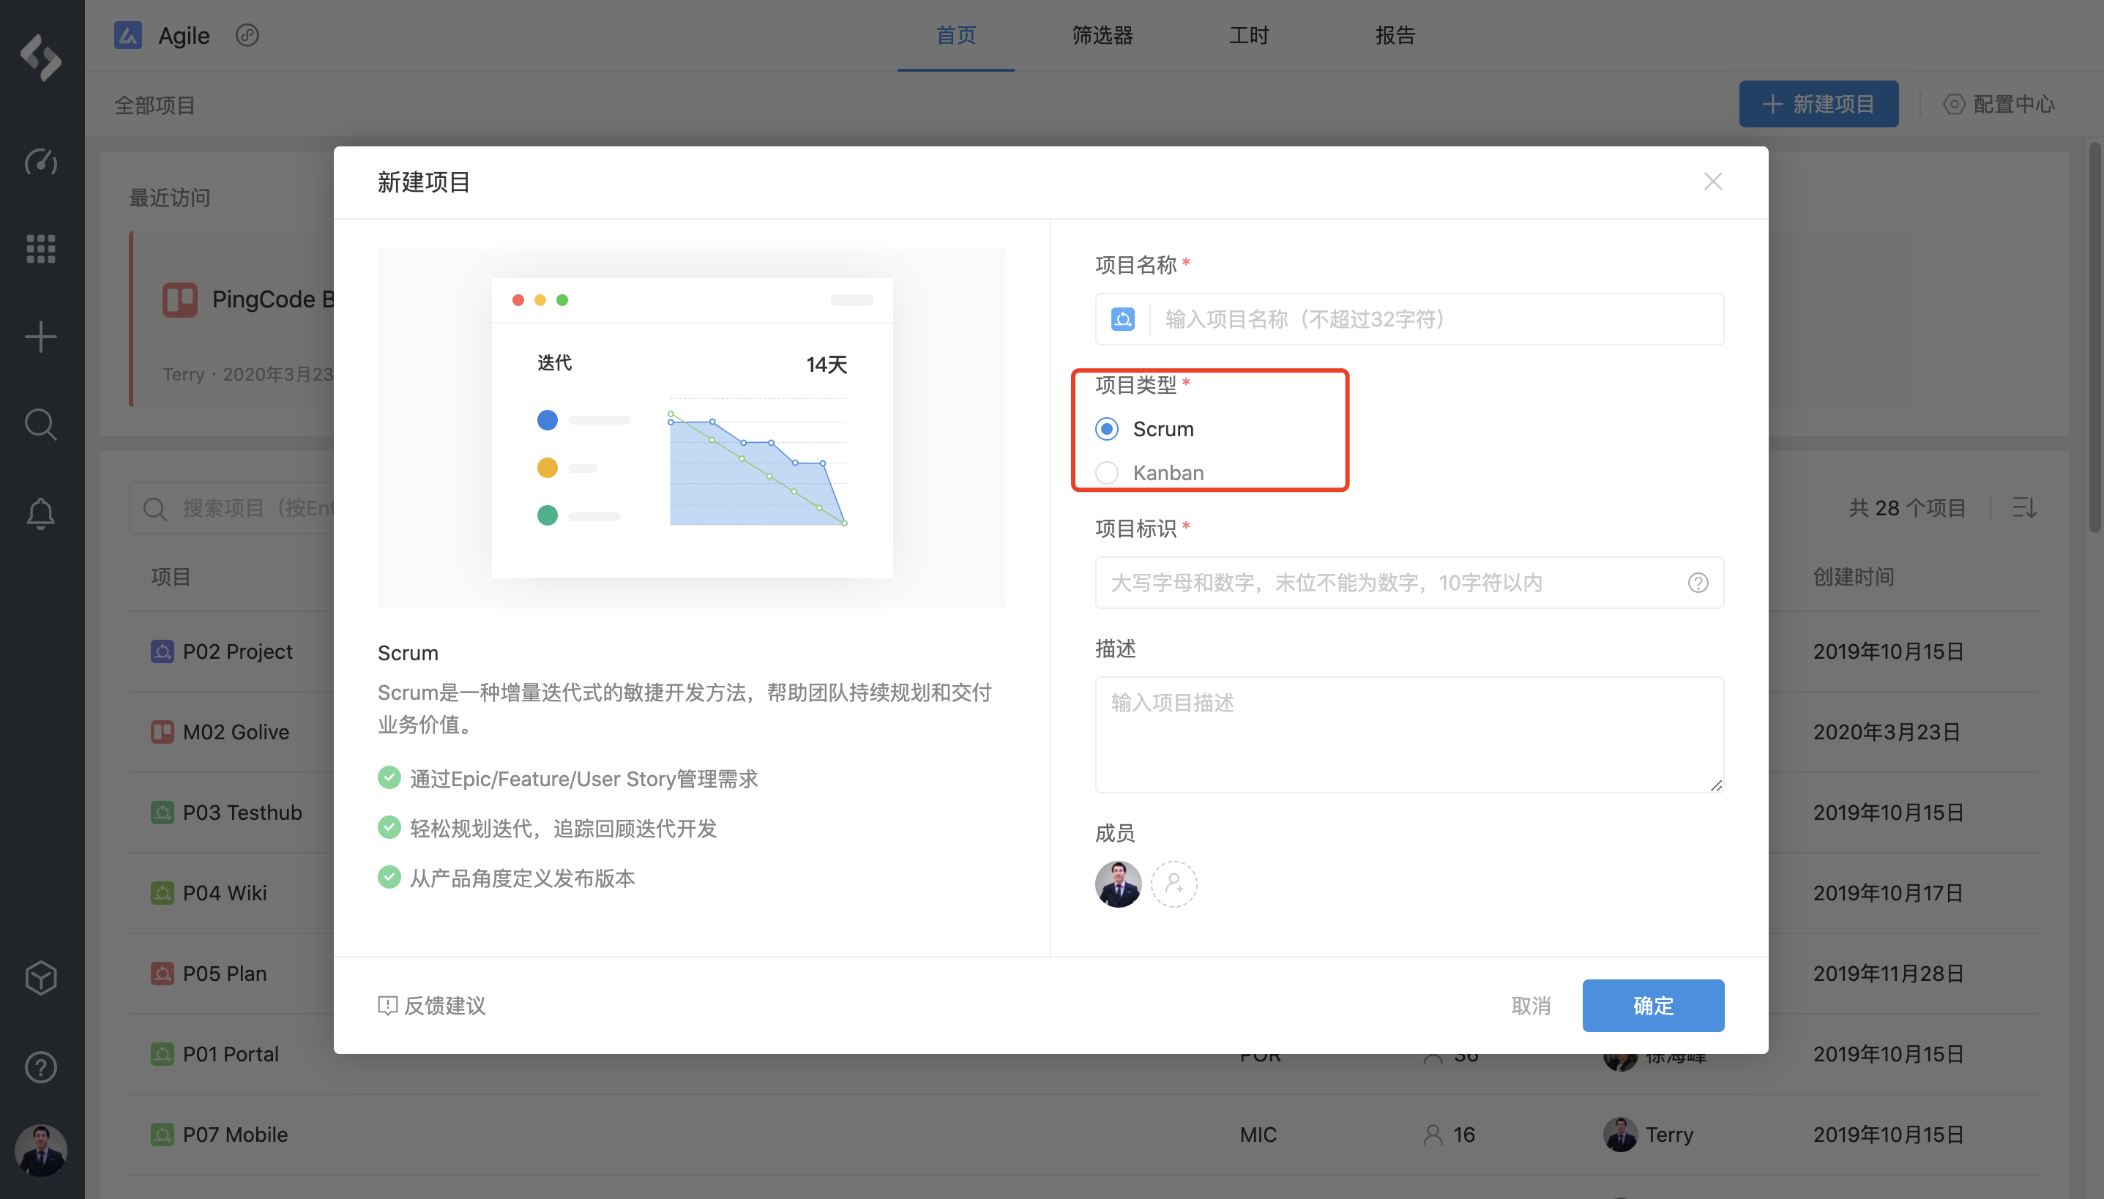Click the 确定 confirm button
This screenshot has height=1199, width=2104.
[1653, 1006]
